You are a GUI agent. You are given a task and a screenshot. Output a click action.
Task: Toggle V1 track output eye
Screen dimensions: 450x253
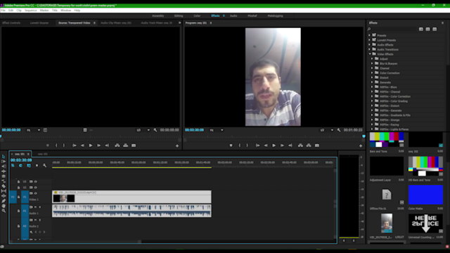coord(36,194)
